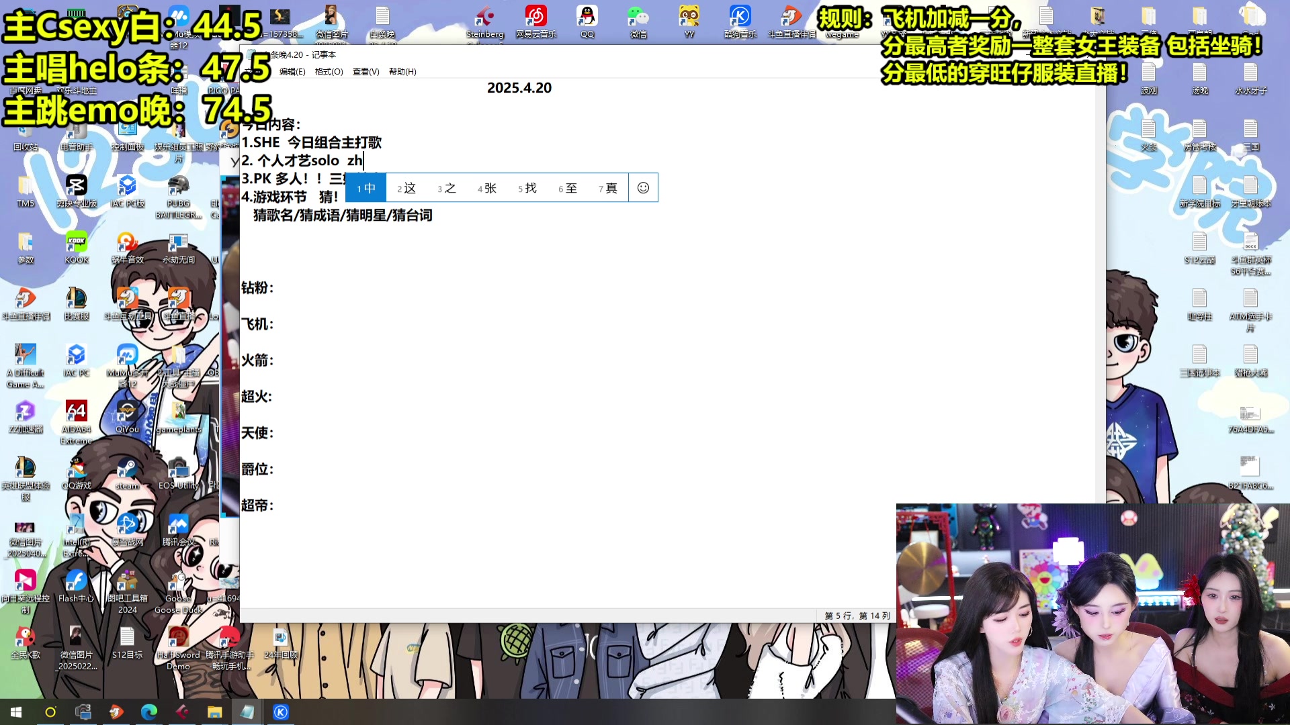Select the 剪映专业版 desktop icon

pyautogui.click(x=77, y=191)
